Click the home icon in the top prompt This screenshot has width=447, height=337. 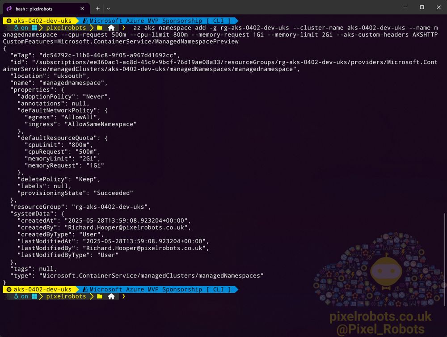(111, 28)
